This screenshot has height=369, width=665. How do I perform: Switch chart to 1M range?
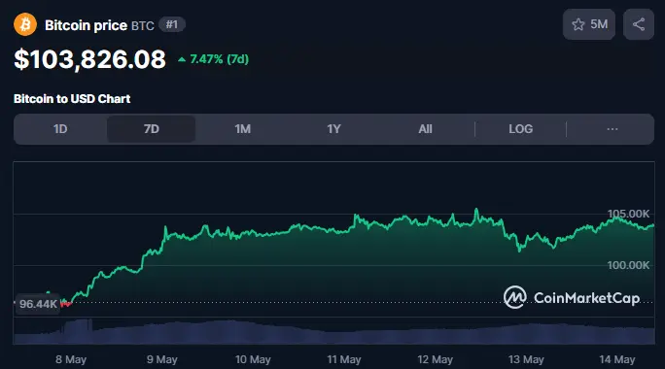click(243, 129)
